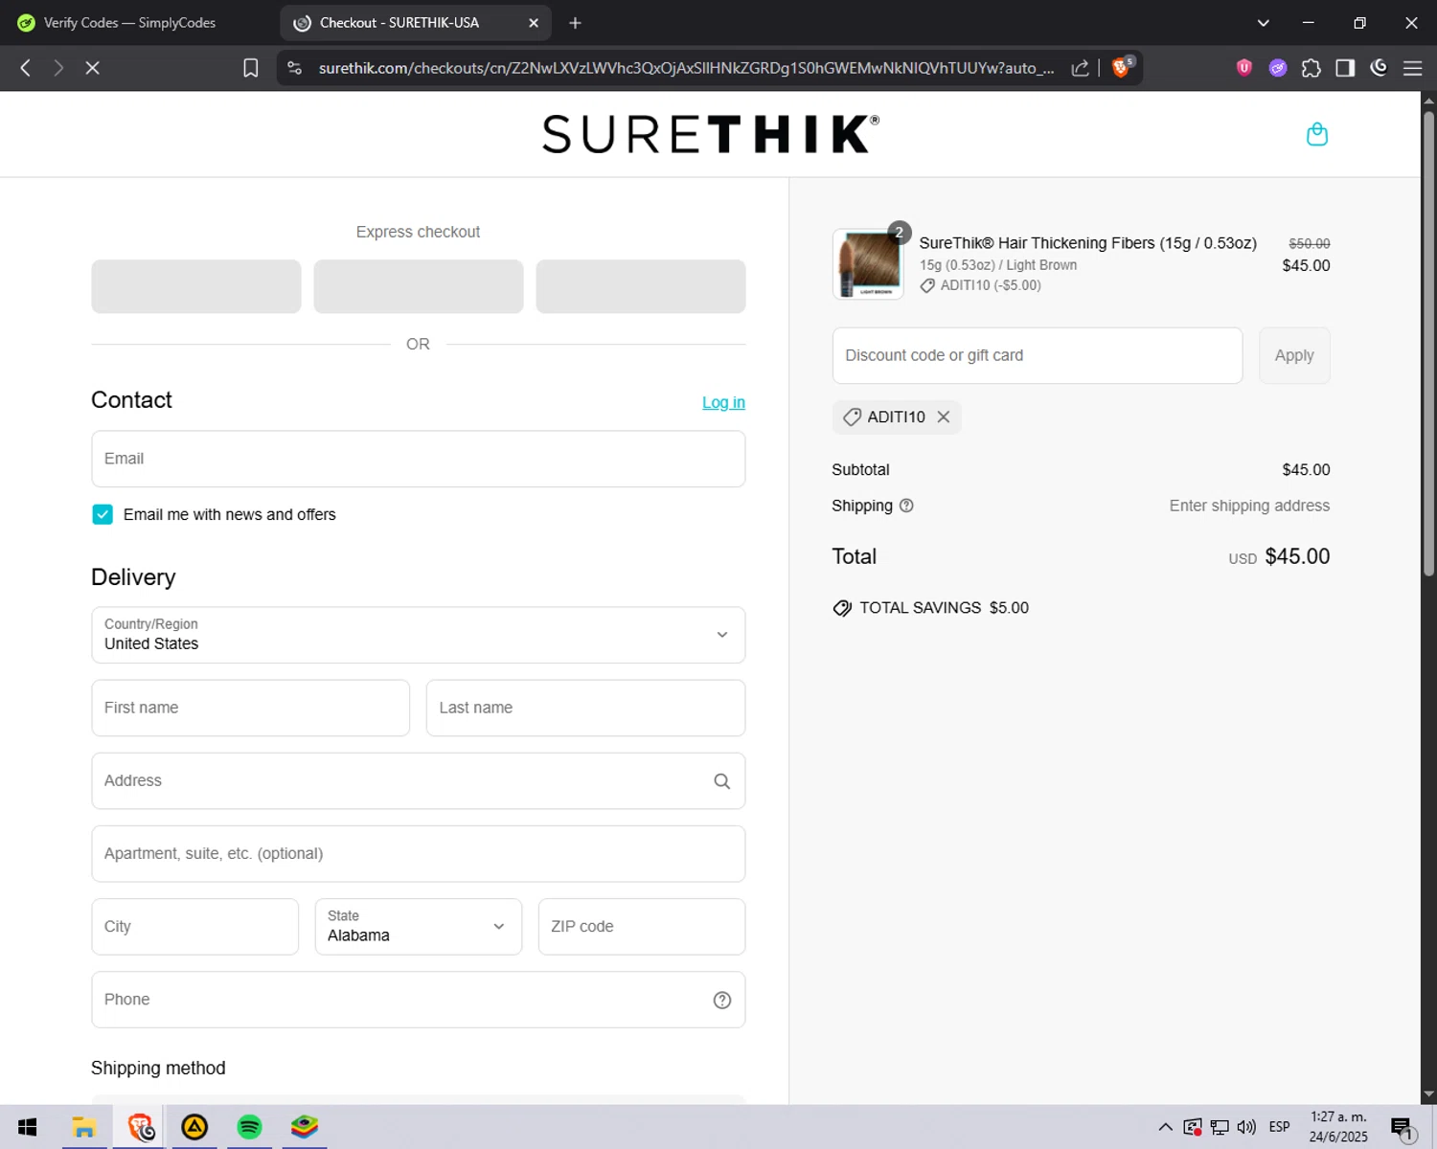Click the address search magnifier icon
This screenshot has width=1437, height=1149.
pyautogui.click(x=722, y=781)
